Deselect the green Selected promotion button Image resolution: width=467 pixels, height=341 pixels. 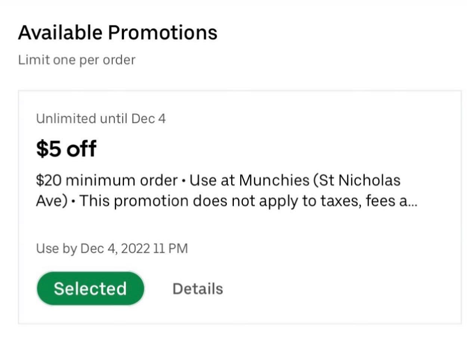pos(90,289)
